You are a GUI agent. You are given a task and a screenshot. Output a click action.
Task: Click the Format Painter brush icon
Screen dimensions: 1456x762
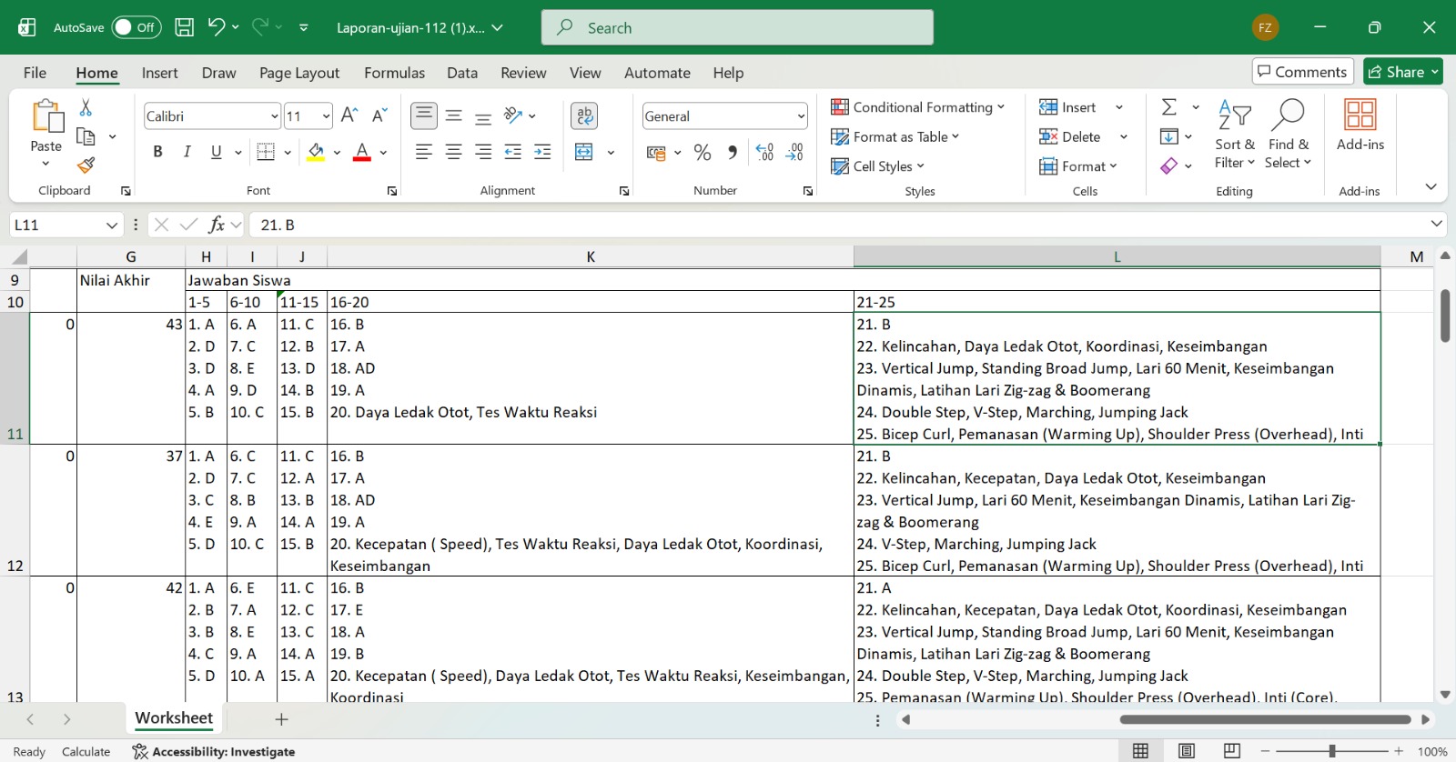coord(86,165)
